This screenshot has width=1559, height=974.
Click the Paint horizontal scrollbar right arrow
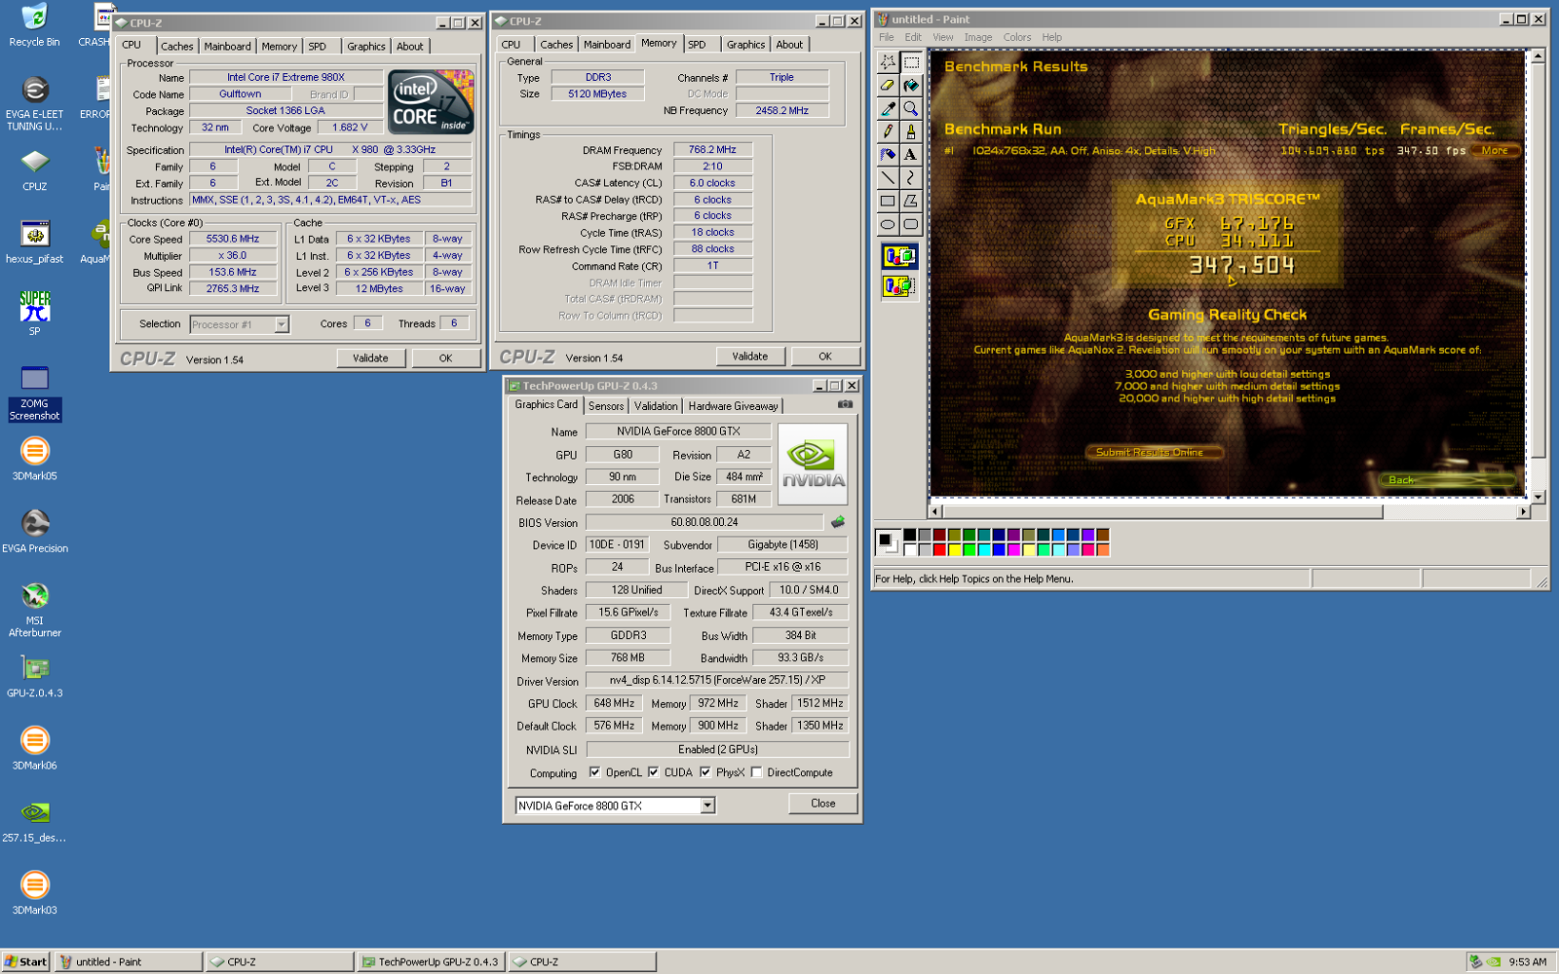pyautogui.click(x=1523, y=511)
